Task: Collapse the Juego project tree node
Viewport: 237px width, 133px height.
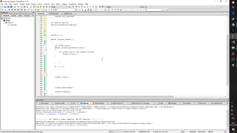Action: pyautogui.click(x=2, y=20)
